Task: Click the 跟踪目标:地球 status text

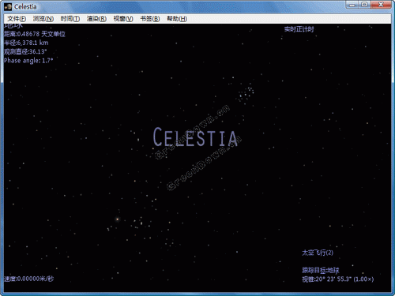Action: pyautogui.click(x=321, y=270)
